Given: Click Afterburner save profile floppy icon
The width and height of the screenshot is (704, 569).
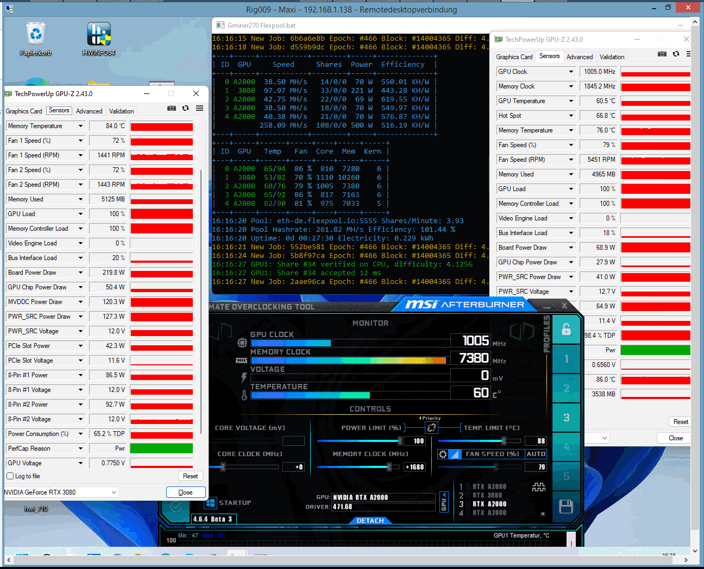Looking at the screenshot, I should [566, 507].
